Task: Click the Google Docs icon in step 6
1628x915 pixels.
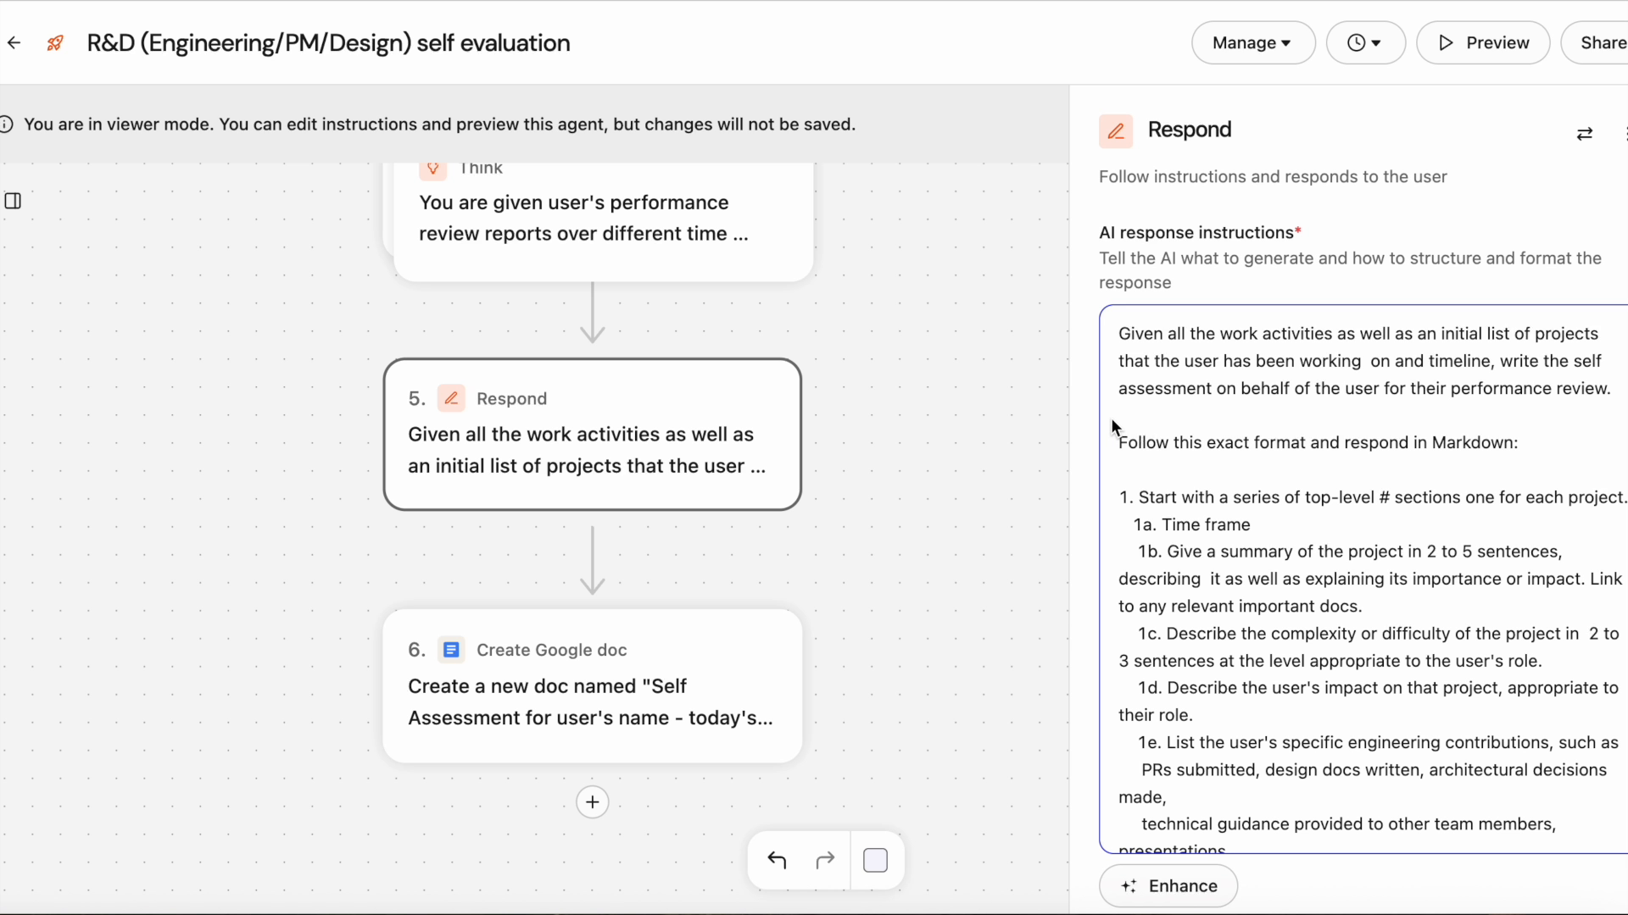Action: [x=451, y=650]
